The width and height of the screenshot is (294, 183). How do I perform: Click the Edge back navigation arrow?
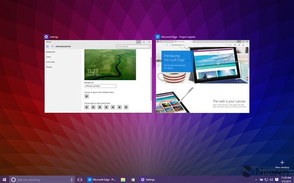point(158,45)
